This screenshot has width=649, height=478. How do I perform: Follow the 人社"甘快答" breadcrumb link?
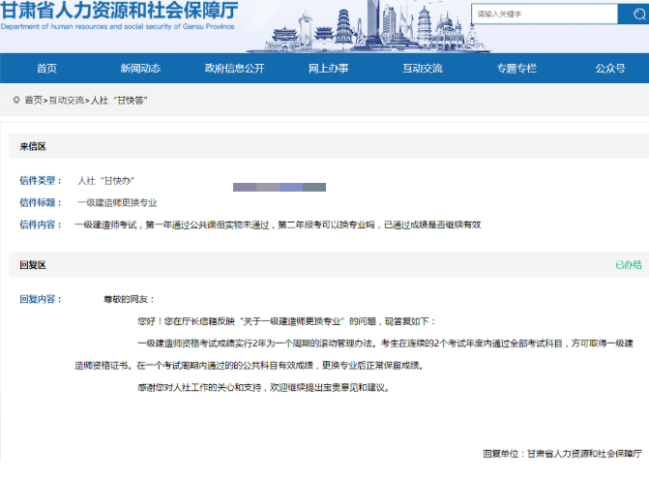[x=119, y=101]
